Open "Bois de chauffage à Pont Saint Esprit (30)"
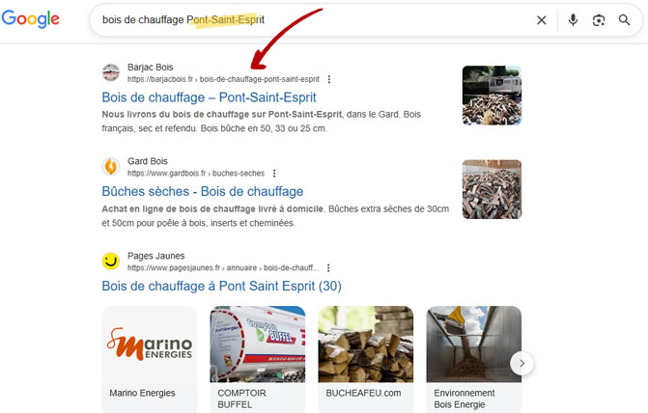 [x=221, y=286]
